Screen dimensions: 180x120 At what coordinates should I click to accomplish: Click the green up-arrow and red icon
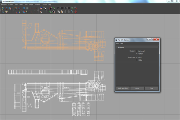click(19, 12)
